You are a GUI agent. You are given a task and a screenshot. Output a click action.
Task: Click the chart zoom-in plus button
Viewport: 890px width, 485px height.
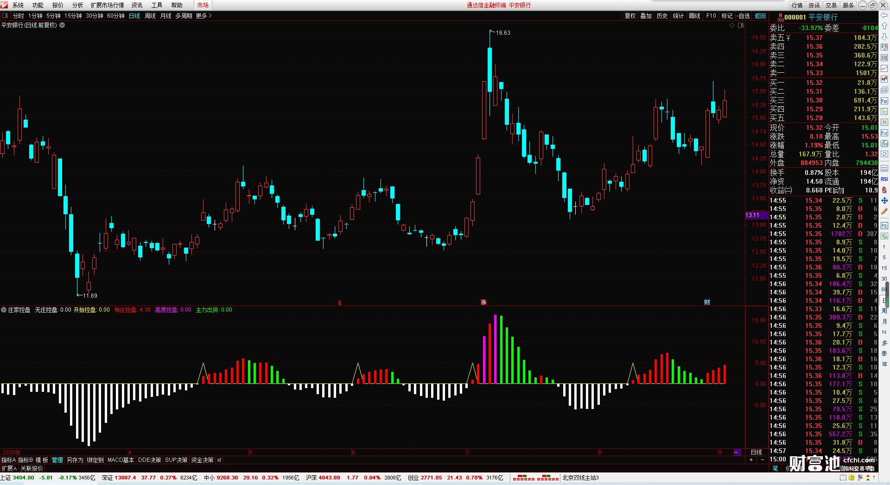coord(751,460)
